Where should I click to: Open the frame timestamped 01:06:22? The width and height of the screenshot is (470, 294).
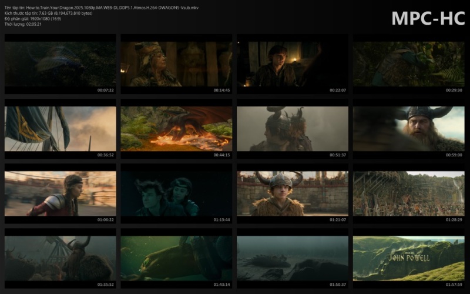(x=61, y=193)
